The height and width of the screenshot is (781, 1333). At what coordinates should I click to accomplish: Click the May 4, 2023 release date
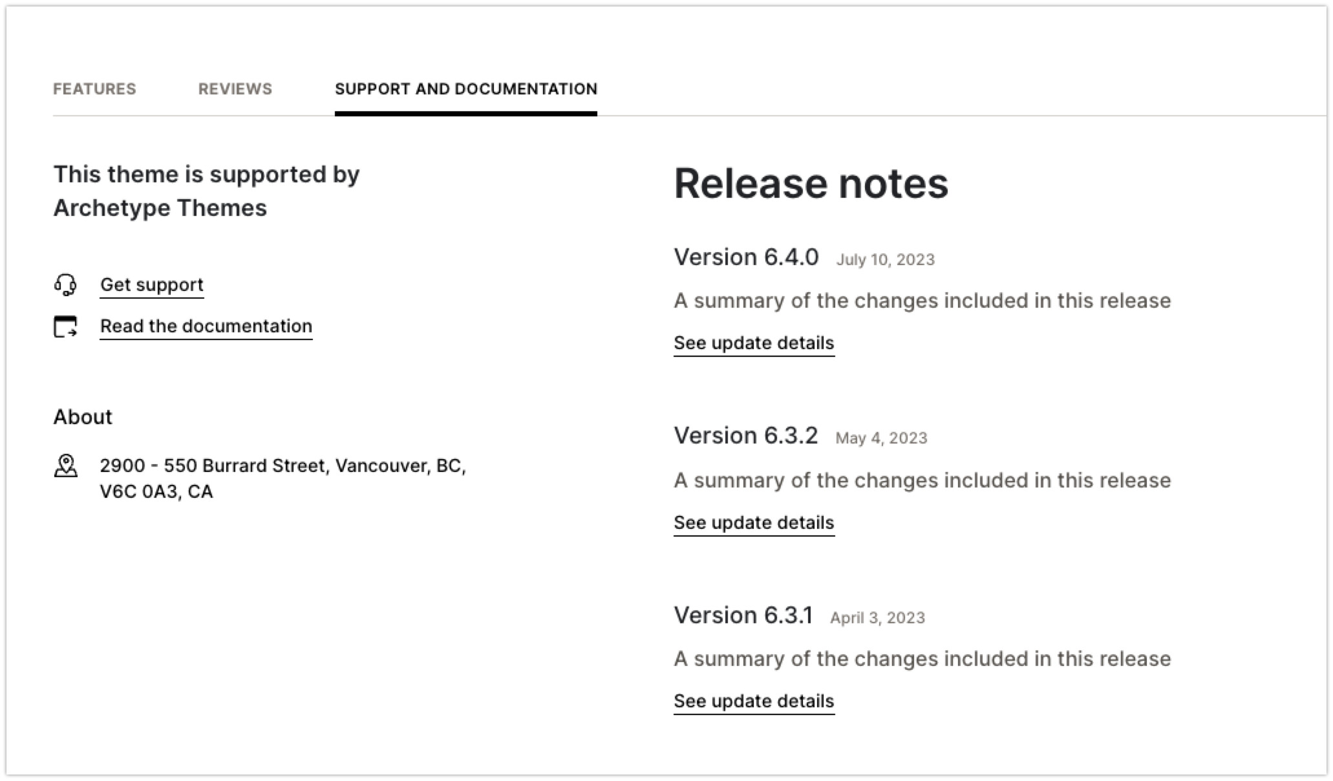tap(881, 438)
